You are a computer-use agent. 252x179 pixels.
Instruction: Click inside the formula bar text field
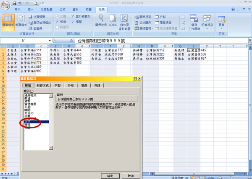162,41
